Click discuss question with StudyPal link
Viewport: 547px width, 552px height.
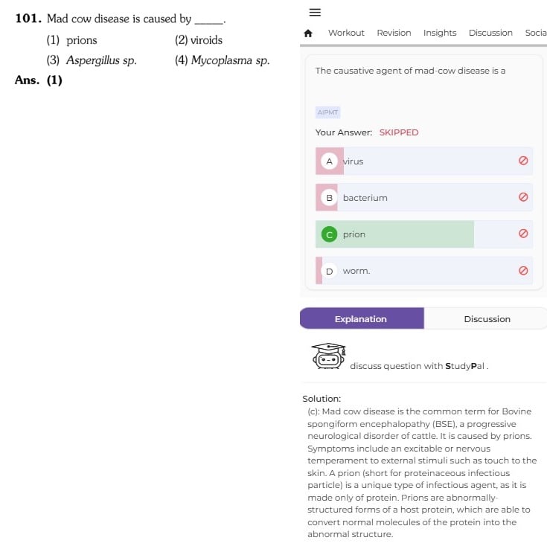(x=419, y=366)
